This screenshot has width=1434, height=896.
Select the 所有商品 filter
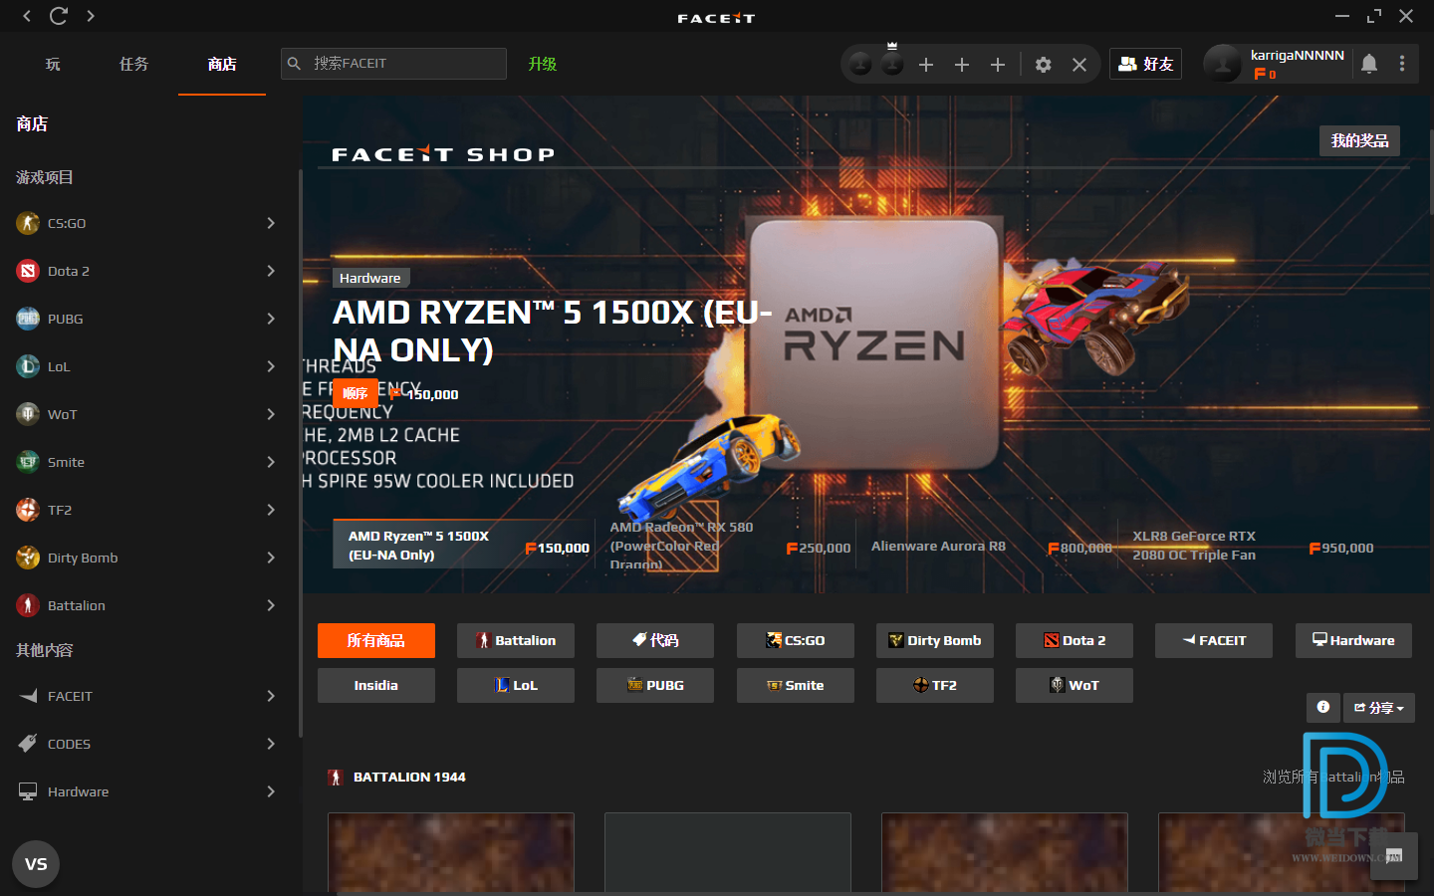[376, 640]
